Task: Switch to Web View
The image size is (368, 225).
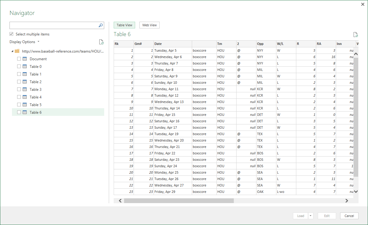Action: point(150,25)
